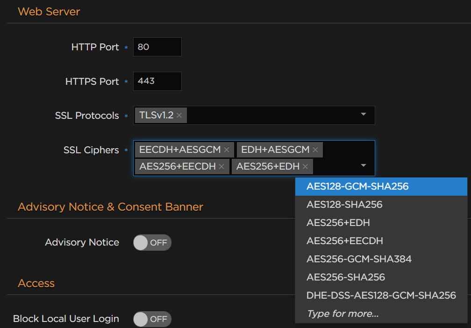Viewport: 471px width, 328px height.
Task: Select AES256+EECDH in the dropdown list
Action: 345,241
